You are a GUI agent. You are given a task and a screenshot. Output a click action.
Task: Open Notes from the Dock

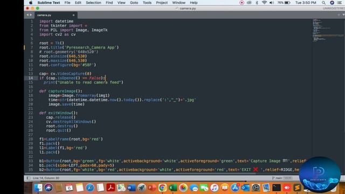click(79, 188)
